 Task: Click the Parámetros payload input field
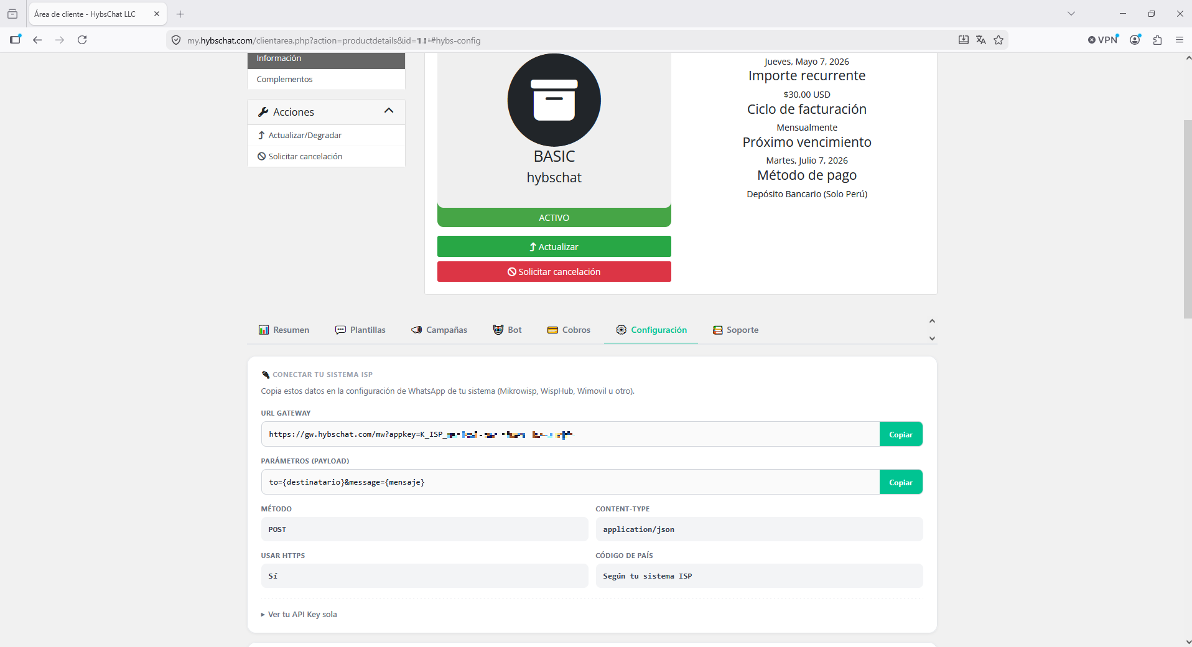pos(570,482)
